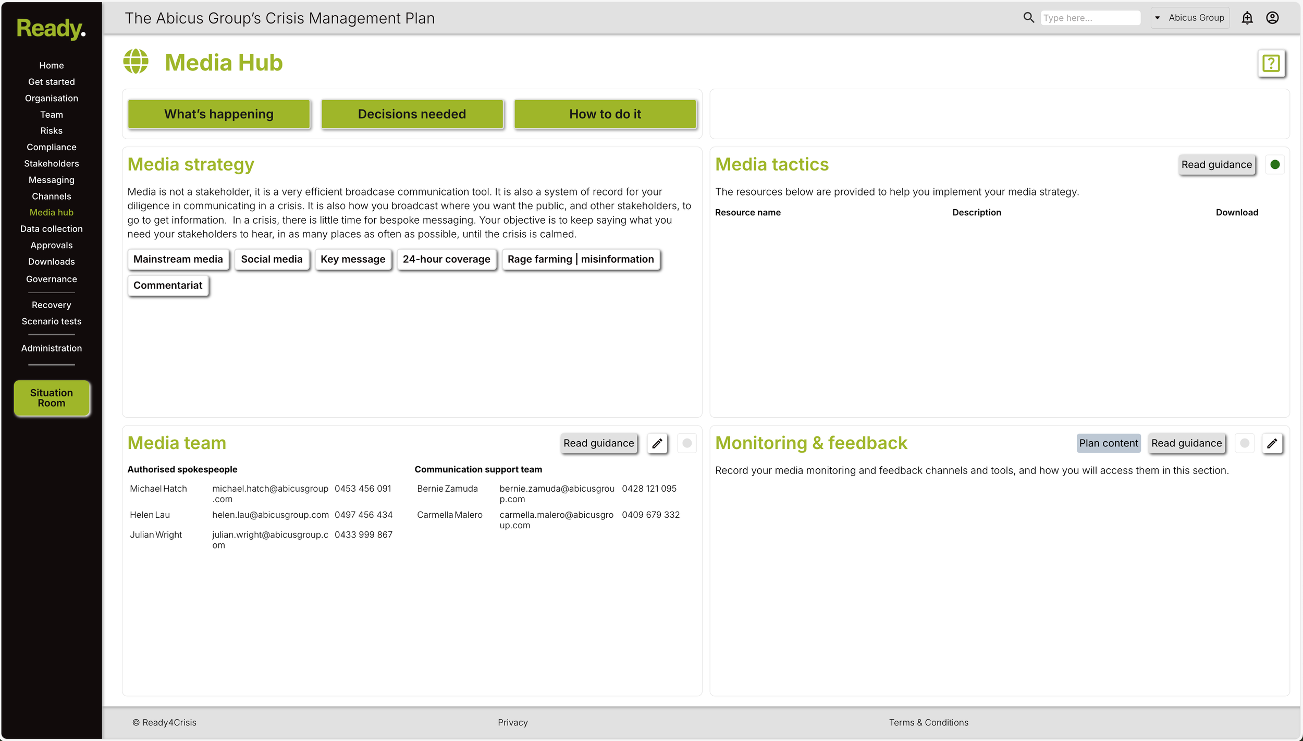The image size is (1303, 741).
Task: Edit Media team with pencil icon
Action: 657,443
